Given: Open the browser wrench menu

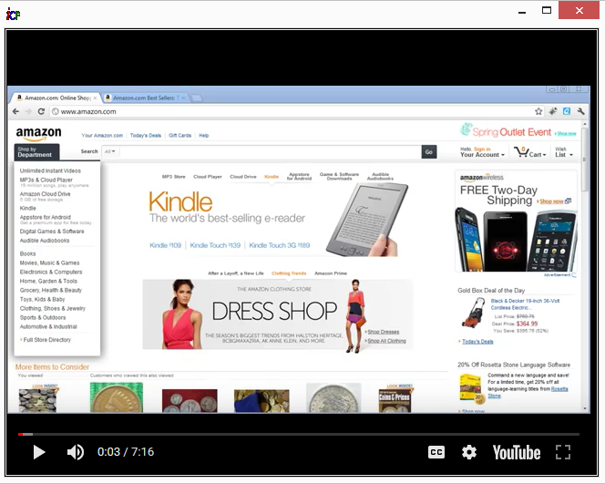Looking at the screenshot, I should coord(580,111).
